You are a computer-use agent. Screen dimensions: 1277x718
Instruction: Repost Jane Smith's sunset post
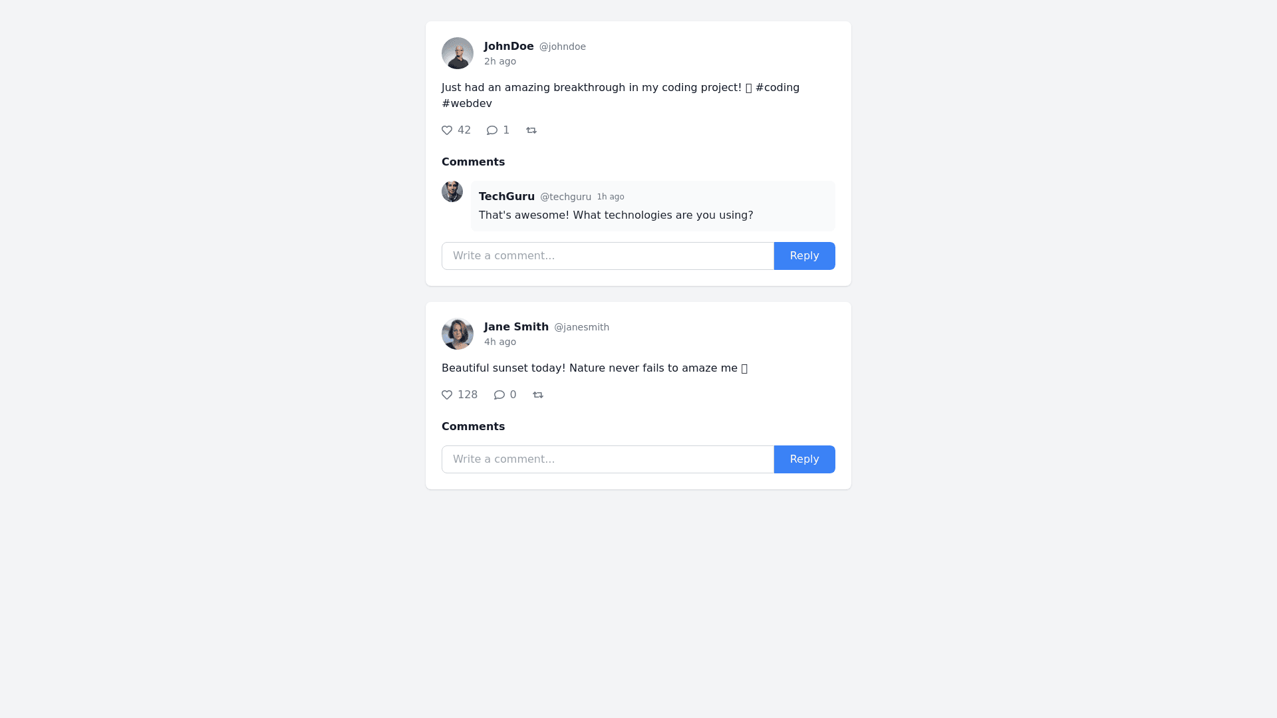[x=538, y=395]
